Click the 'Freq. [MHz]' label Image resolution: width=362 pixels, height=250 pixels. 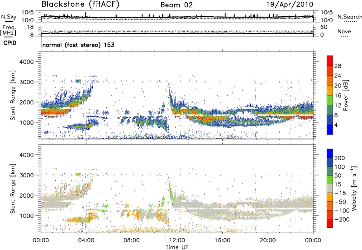point(8,31)
